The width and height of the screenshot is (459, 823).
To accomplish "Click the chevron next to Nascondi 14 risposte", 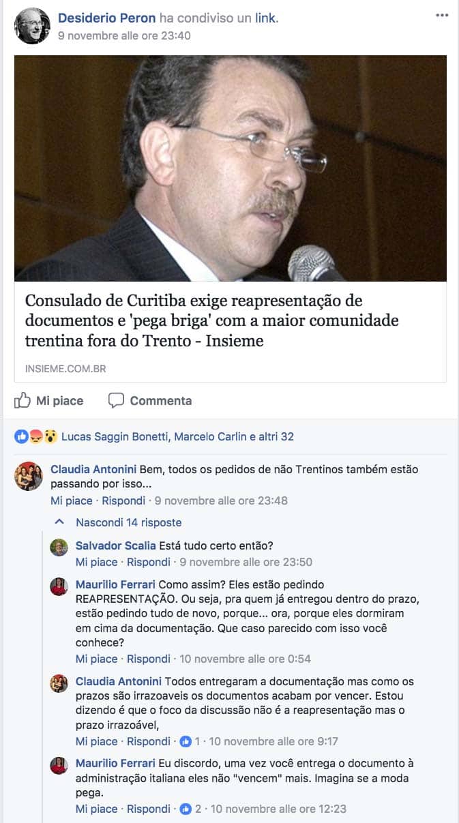I will point(59,522).
